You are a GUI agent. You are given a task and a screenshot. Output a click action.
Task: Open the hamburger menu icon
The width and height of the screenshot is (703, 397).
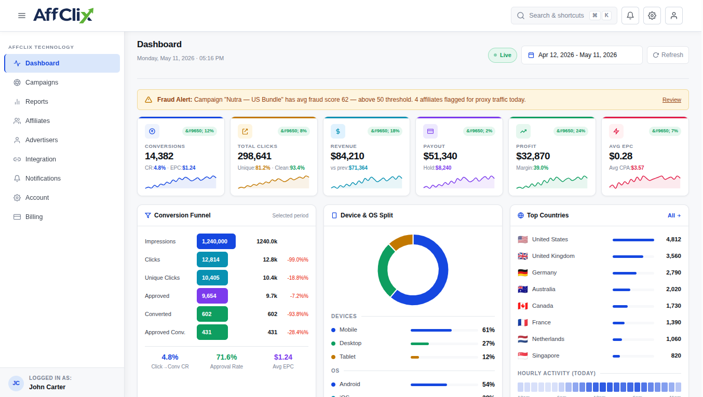(x=22, y=16)
